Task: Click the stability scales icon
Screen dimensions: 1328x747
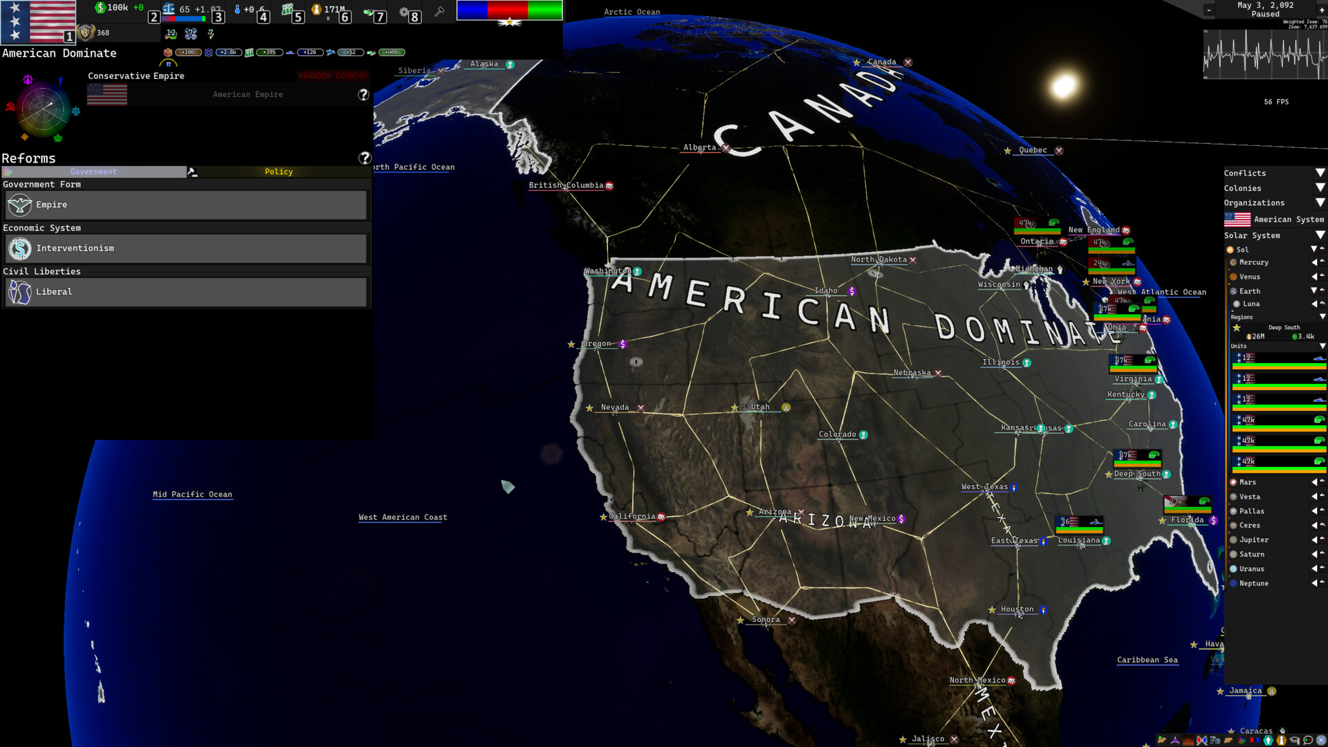Action: click(x=169, y=9)
